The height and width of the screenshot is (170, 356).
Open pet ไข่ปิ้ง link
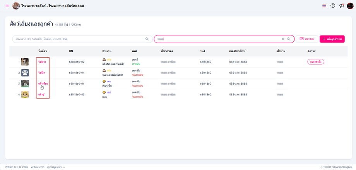(42, 73)
